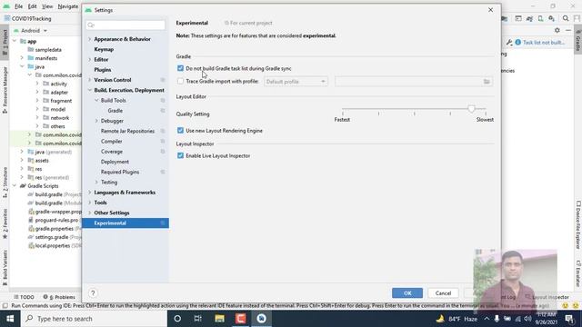Expand Appearance & Behavior settings category
Screen dimensions: 582x327
pos(90,39)
